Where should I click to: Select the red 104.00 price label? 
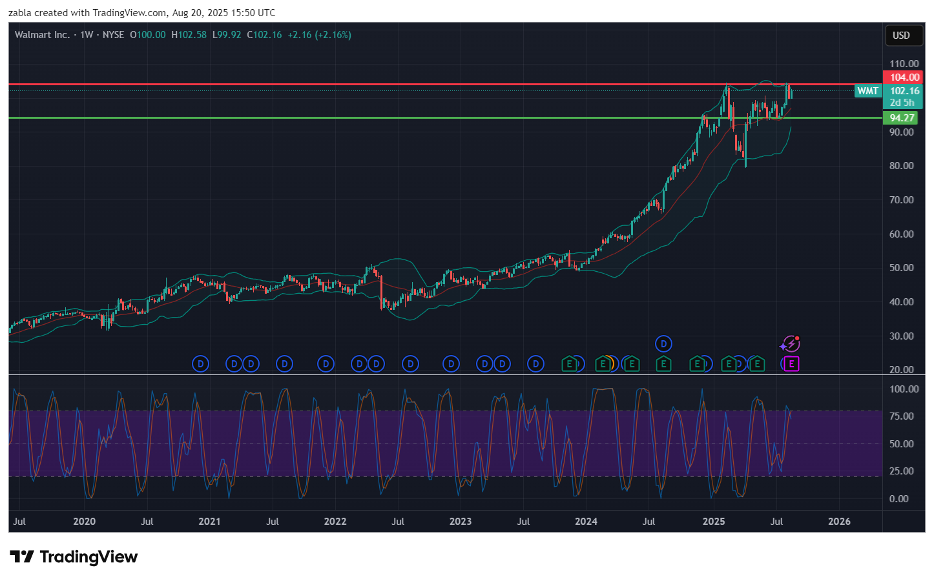point(902,77)
